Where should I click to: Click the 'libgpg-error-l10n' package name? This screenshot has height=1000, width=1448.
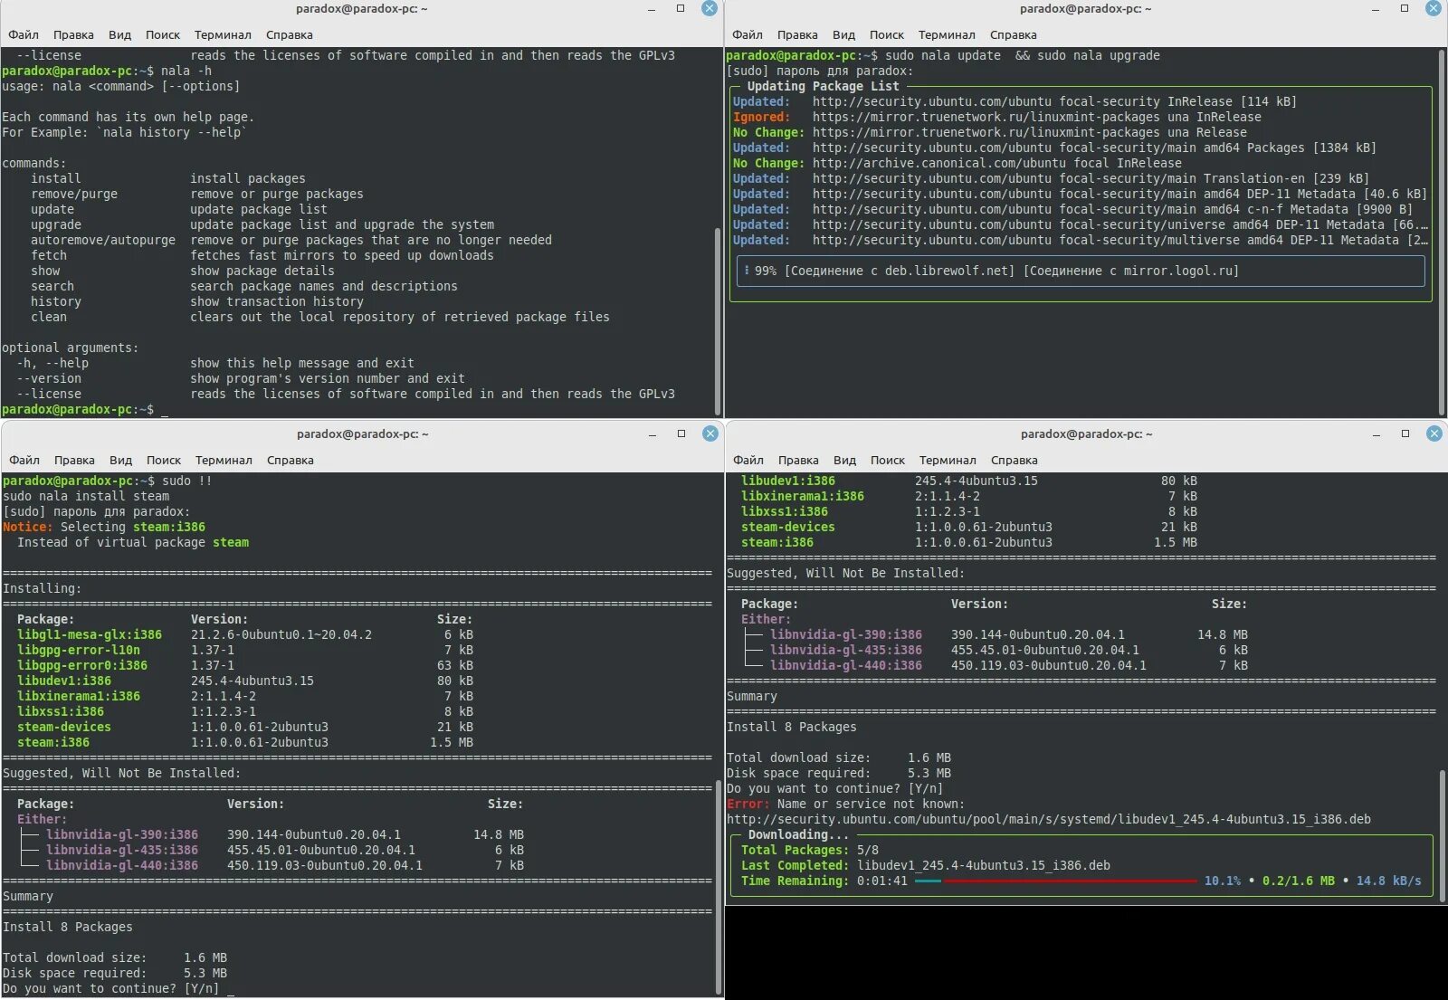(79, 650)
